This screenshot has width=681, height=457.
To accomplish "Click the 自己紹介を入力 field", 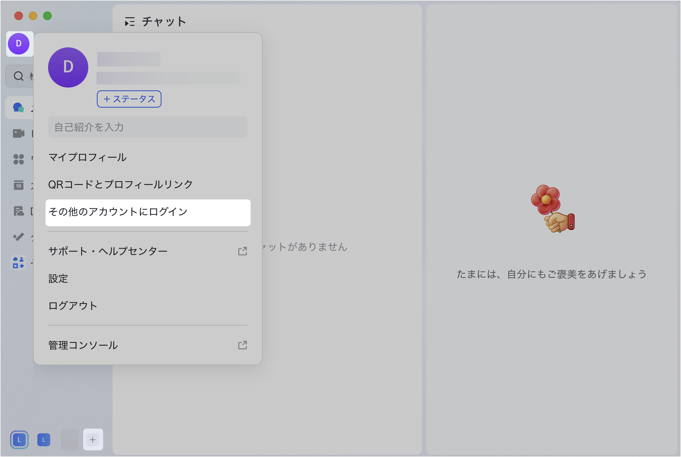I will coord(147,127).
